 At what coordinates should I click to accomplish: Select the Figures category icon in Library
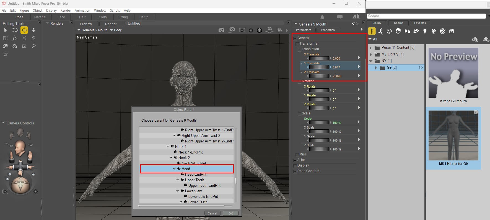coord(372,31)
